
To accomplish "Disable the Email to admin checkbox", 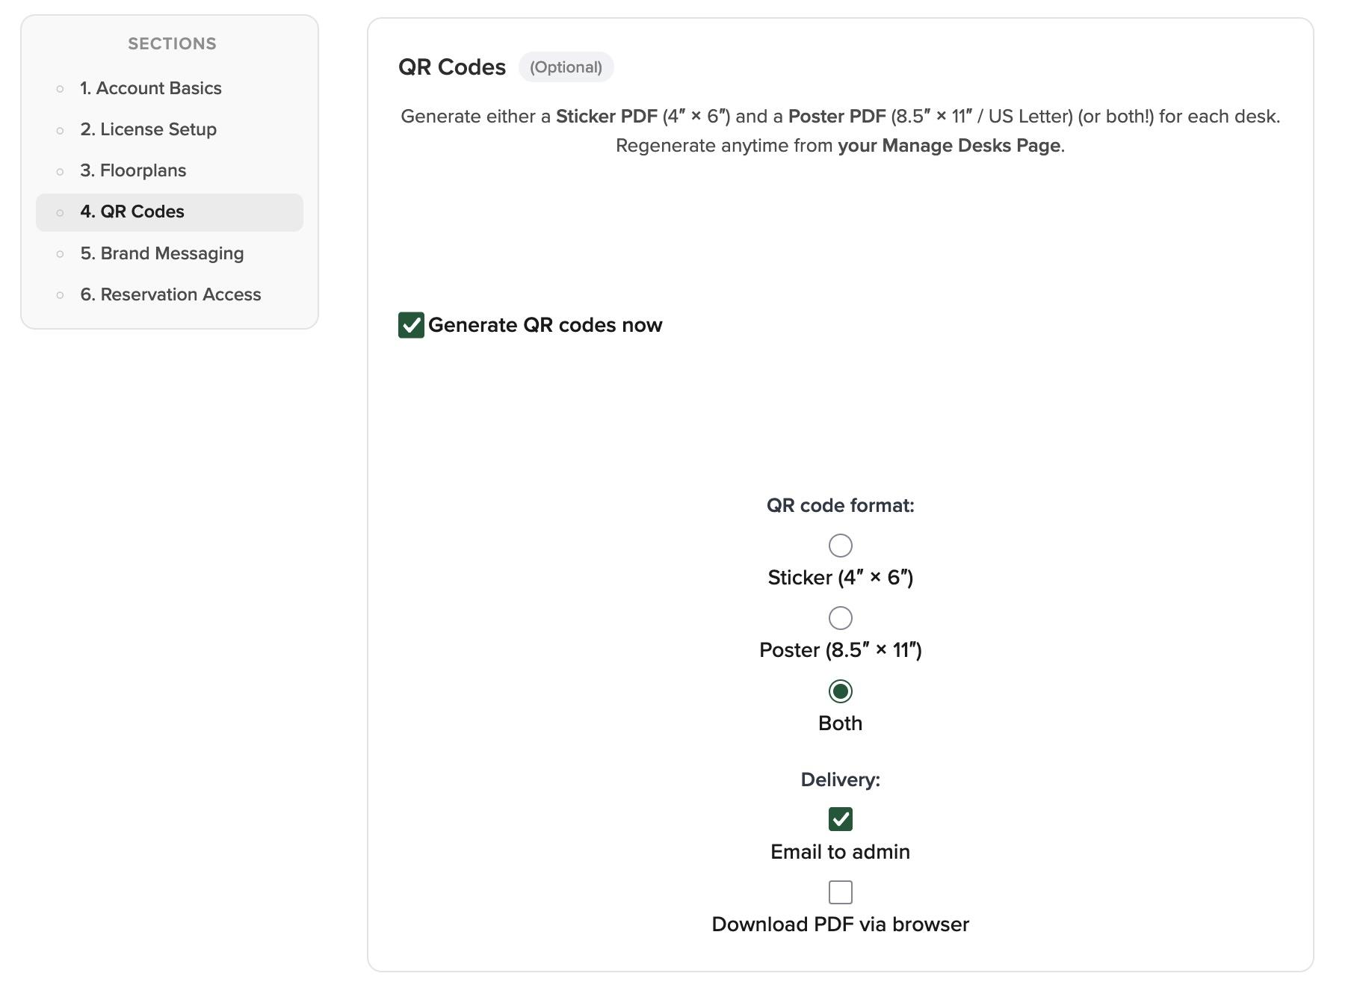I will 840,819.
